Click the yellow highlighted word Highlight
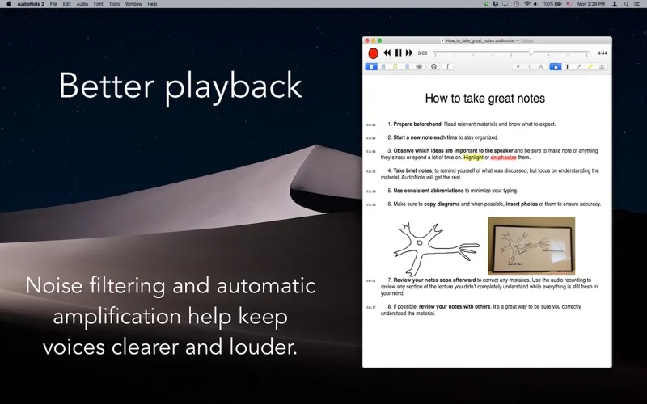 (473, 158)
